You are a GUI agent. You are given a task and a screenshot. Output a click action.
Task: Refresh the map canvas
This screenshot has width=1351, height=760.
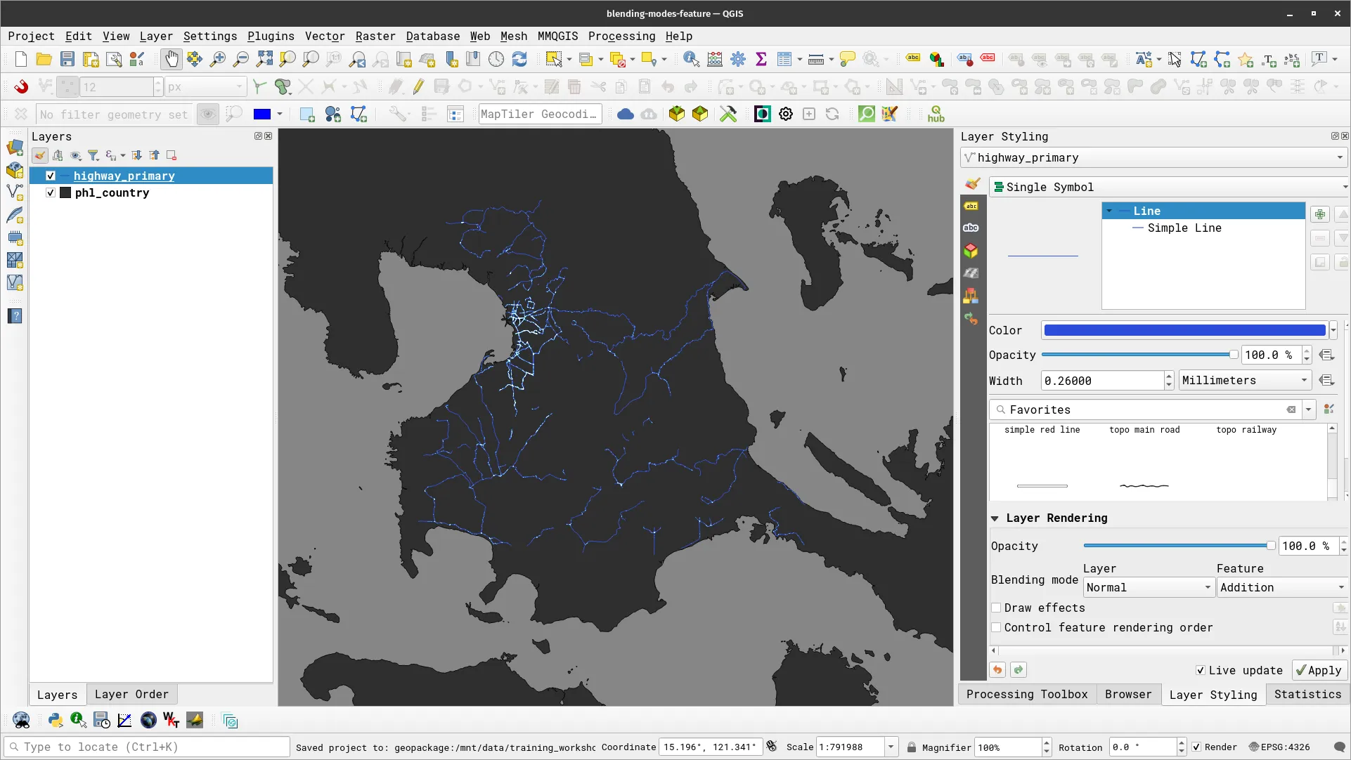(x=520, y=59)
